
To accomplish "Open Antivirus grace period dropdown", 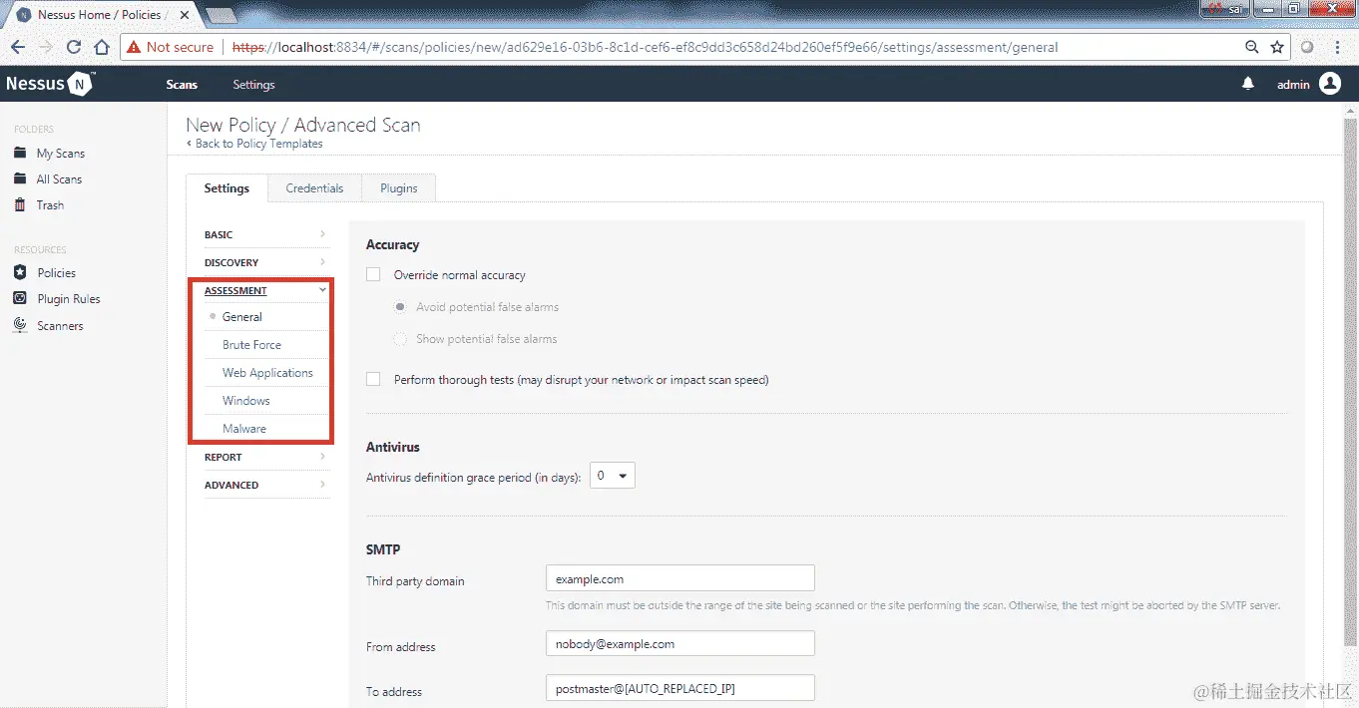I will pos(613,476).
